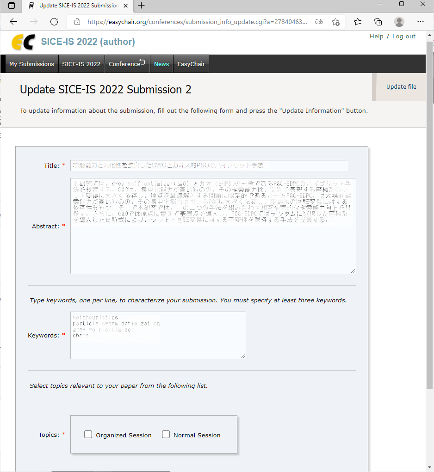This screenshot has width=434, height=472.
Task: Click inside the Keywords text area
Action: [157, 342]
